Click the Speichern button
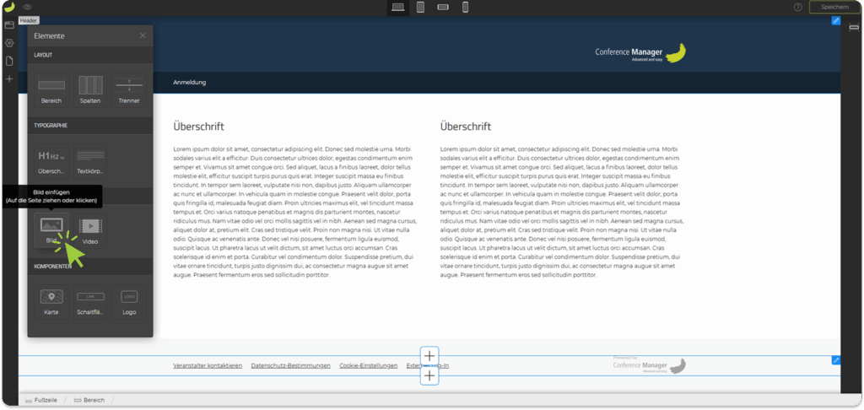 coord(833,7)
